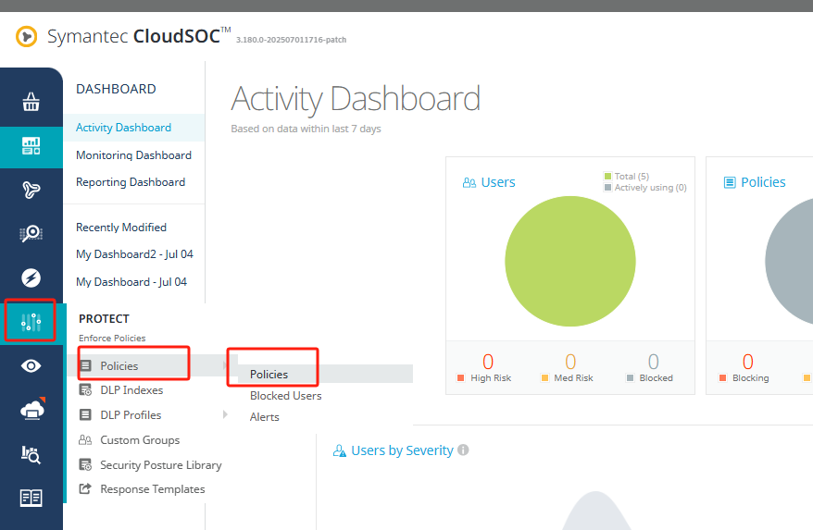Open the Store basket icon in sidebar
813x530 pixels.
click(31, 101)
